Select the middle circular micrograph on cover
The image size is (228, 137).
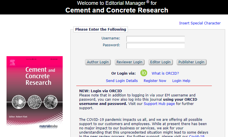(x=35, y=102)
